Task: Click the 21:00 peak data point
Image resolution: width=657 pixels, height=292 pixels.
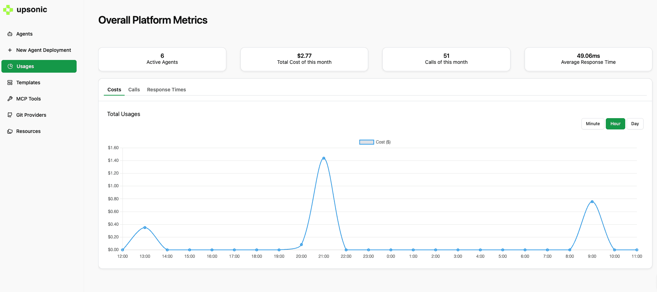Action: tap(324, 158)
